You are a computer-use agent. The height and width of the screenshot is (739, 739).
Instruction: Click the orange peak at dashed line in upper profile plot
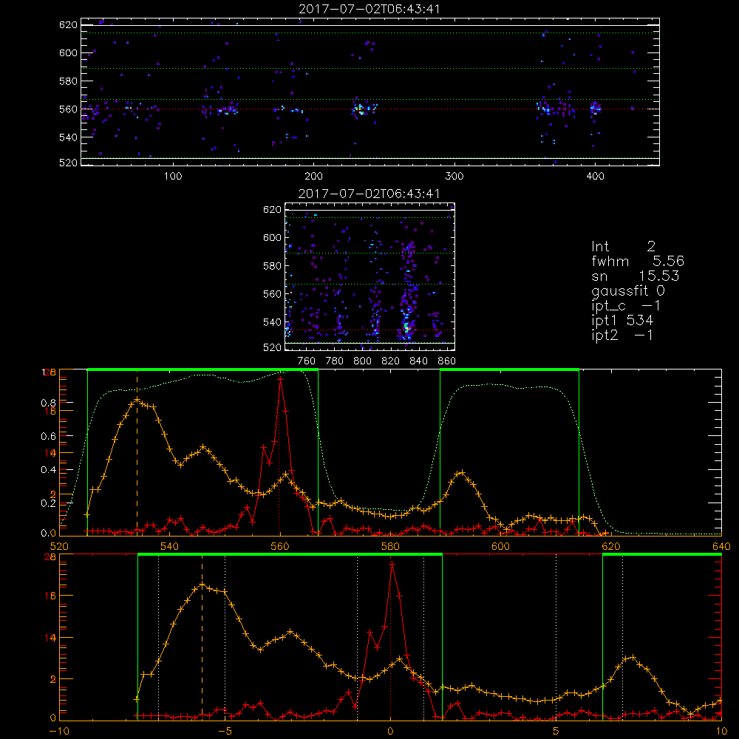click(x=137, y=400)
